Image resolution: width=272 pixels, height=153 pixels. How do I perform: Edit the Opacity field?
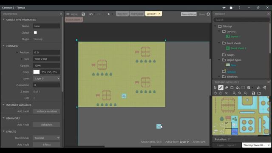[46, 65]
